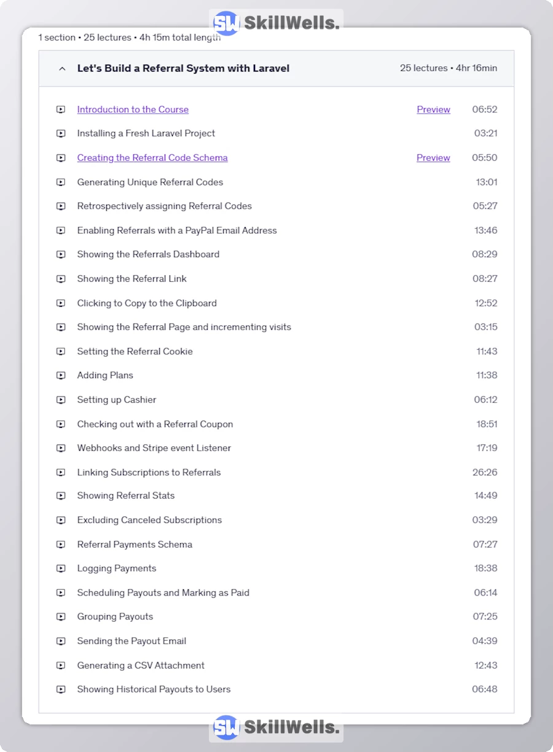The image size is (553, 752).
Task: Select the Referral Payments Schema title
Action: point(135,545)
